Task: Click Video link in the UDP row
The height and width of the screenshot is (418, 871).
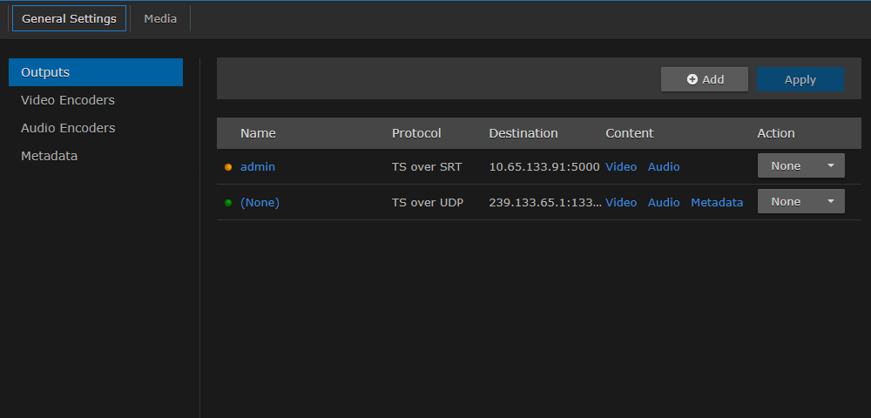Action: tap(621, 202)
